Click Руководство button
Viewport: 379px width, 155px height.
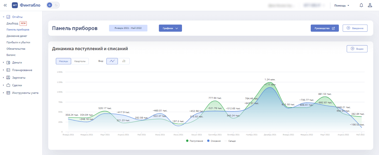pos(325,28)
